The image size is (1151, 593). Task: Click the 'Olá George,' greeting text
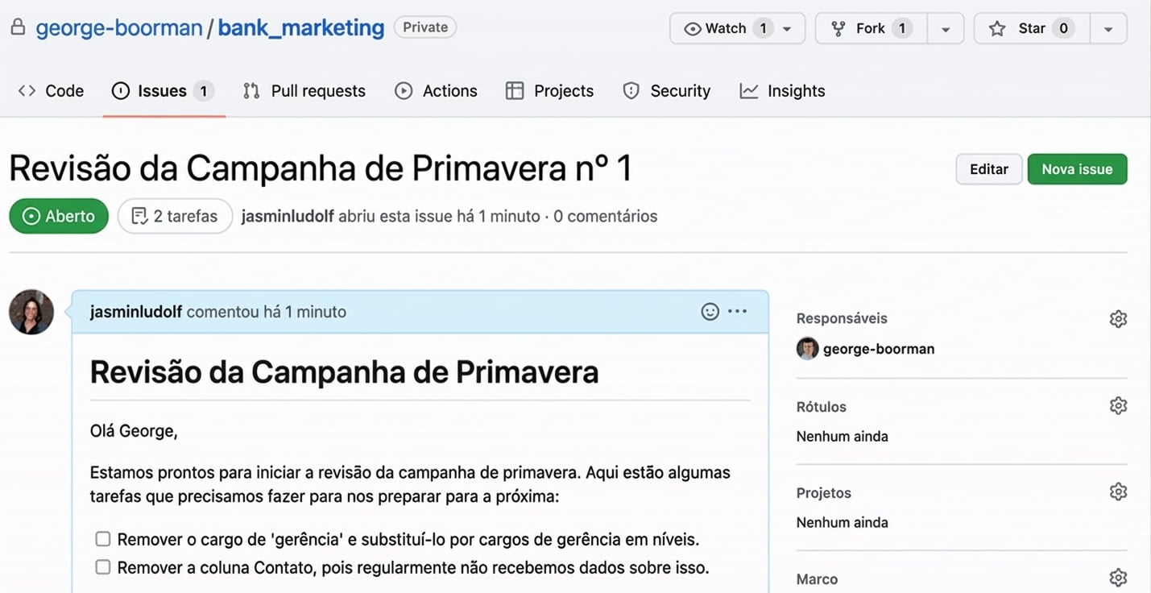tap(134, 431)
